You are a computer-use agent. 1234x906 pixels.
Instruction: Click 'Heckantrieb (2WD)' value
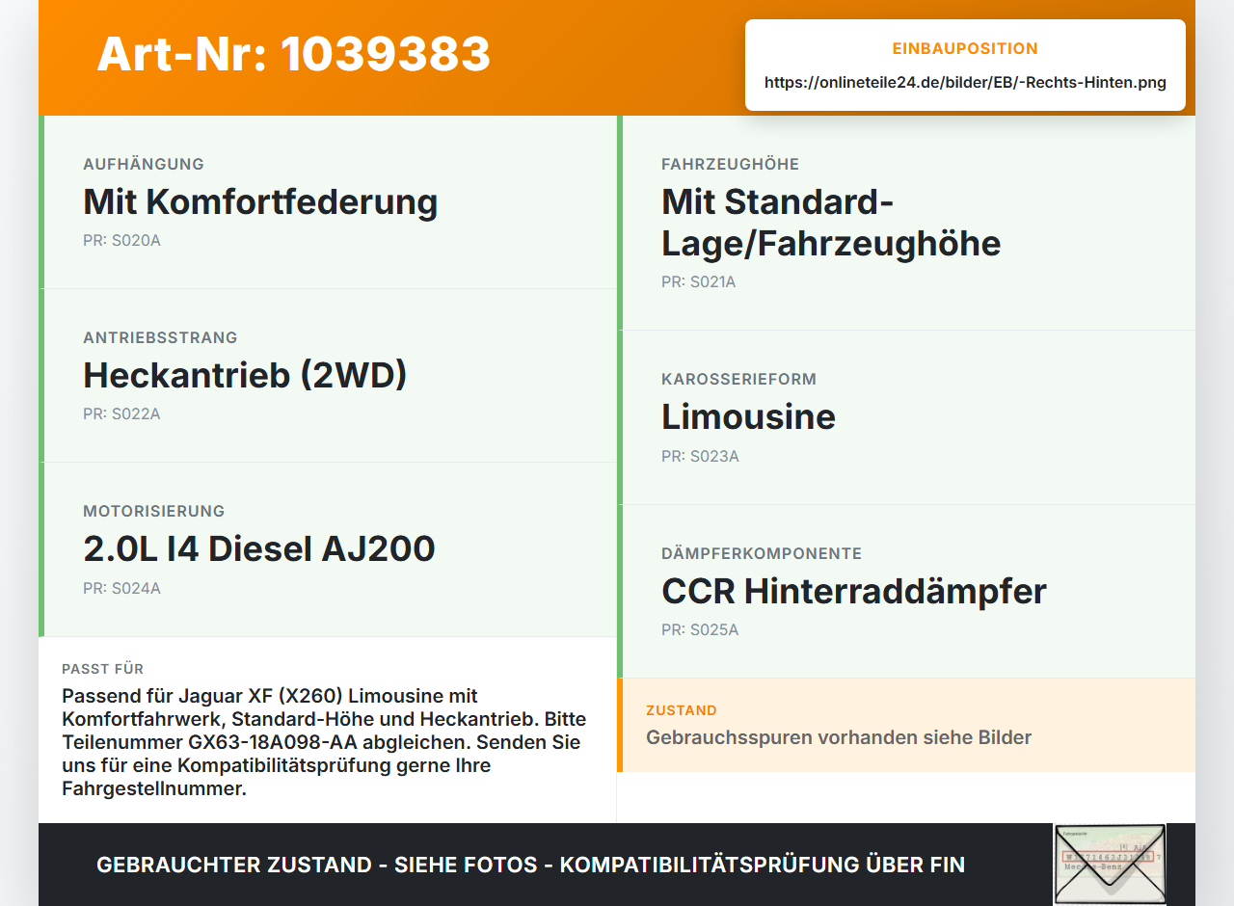[245, 375]
